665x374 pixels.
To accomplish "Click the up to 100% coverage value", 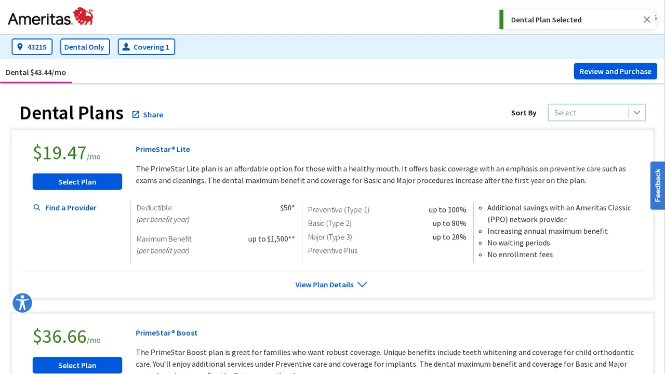I will pos(447,210).
